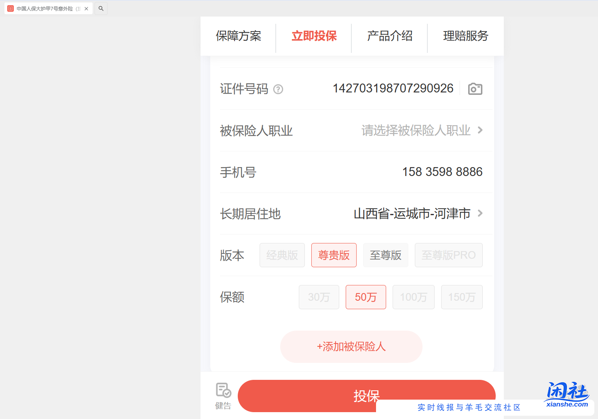Screen dimensions: 598x419
Task: Choose 30万 coverage amount
Action: point(319,297)
